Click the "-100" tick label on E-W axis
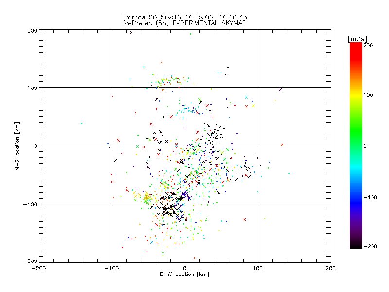The height and width of the screenshot is (292, 389). (x=112, y=268)
